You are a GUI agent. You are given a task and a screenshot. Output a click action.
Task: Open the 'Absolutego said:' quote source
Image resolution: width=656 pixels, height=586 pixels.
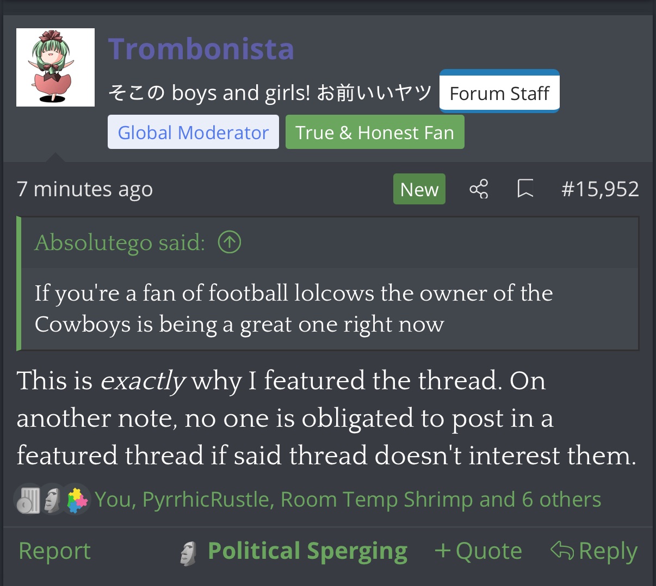click(120, 242)
